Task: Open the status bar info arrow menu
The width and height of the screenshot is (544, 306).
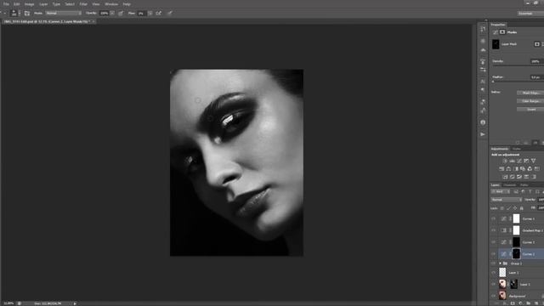Action: [75, 303]
